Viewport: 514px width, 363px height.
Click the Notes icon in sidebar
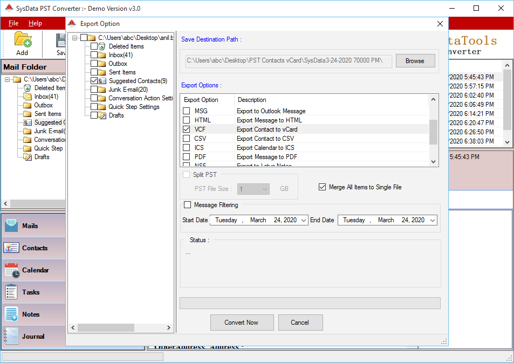(11, 314)
